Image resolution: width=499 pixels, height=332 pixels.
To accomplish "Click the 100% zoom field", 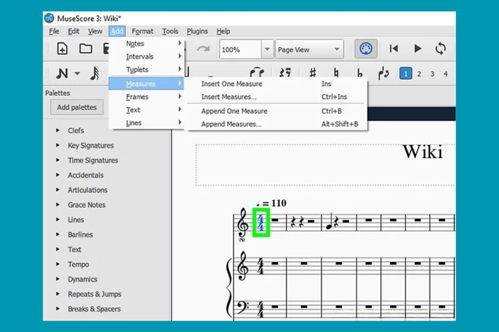I will click(241, 49).
